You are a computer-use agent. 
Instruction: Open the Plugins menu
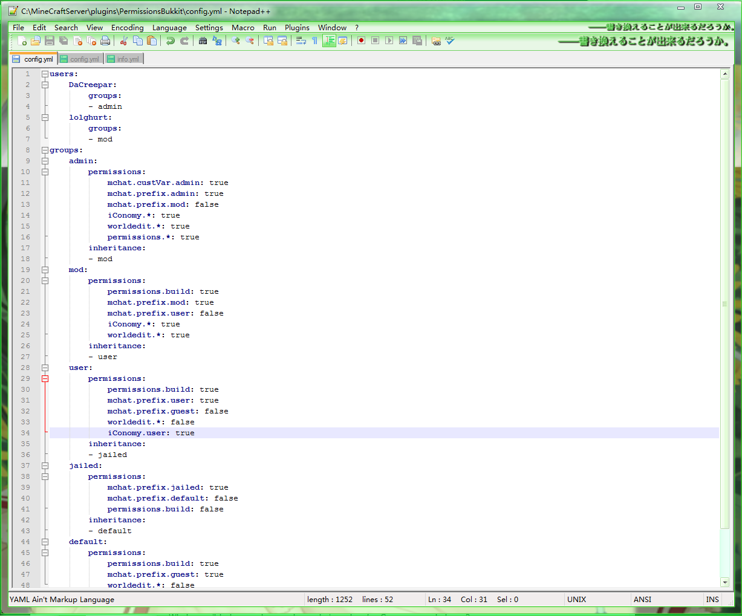coord(296,27)
